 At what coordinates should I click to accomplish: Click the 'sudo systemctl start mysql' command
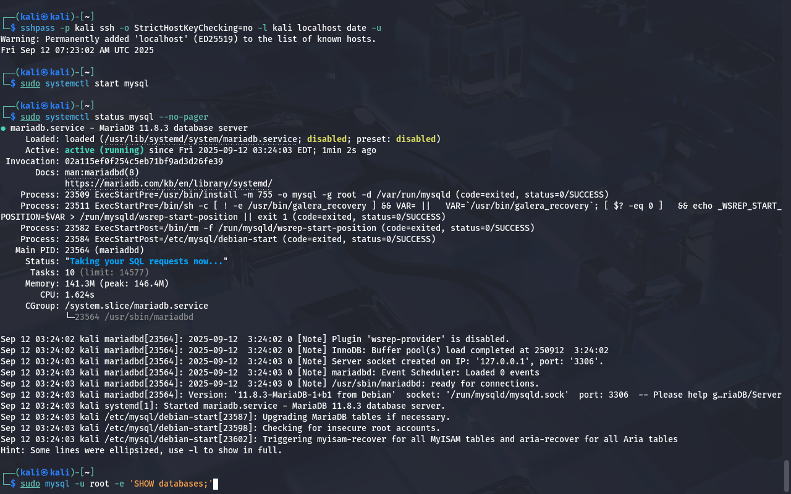point(85,83)
